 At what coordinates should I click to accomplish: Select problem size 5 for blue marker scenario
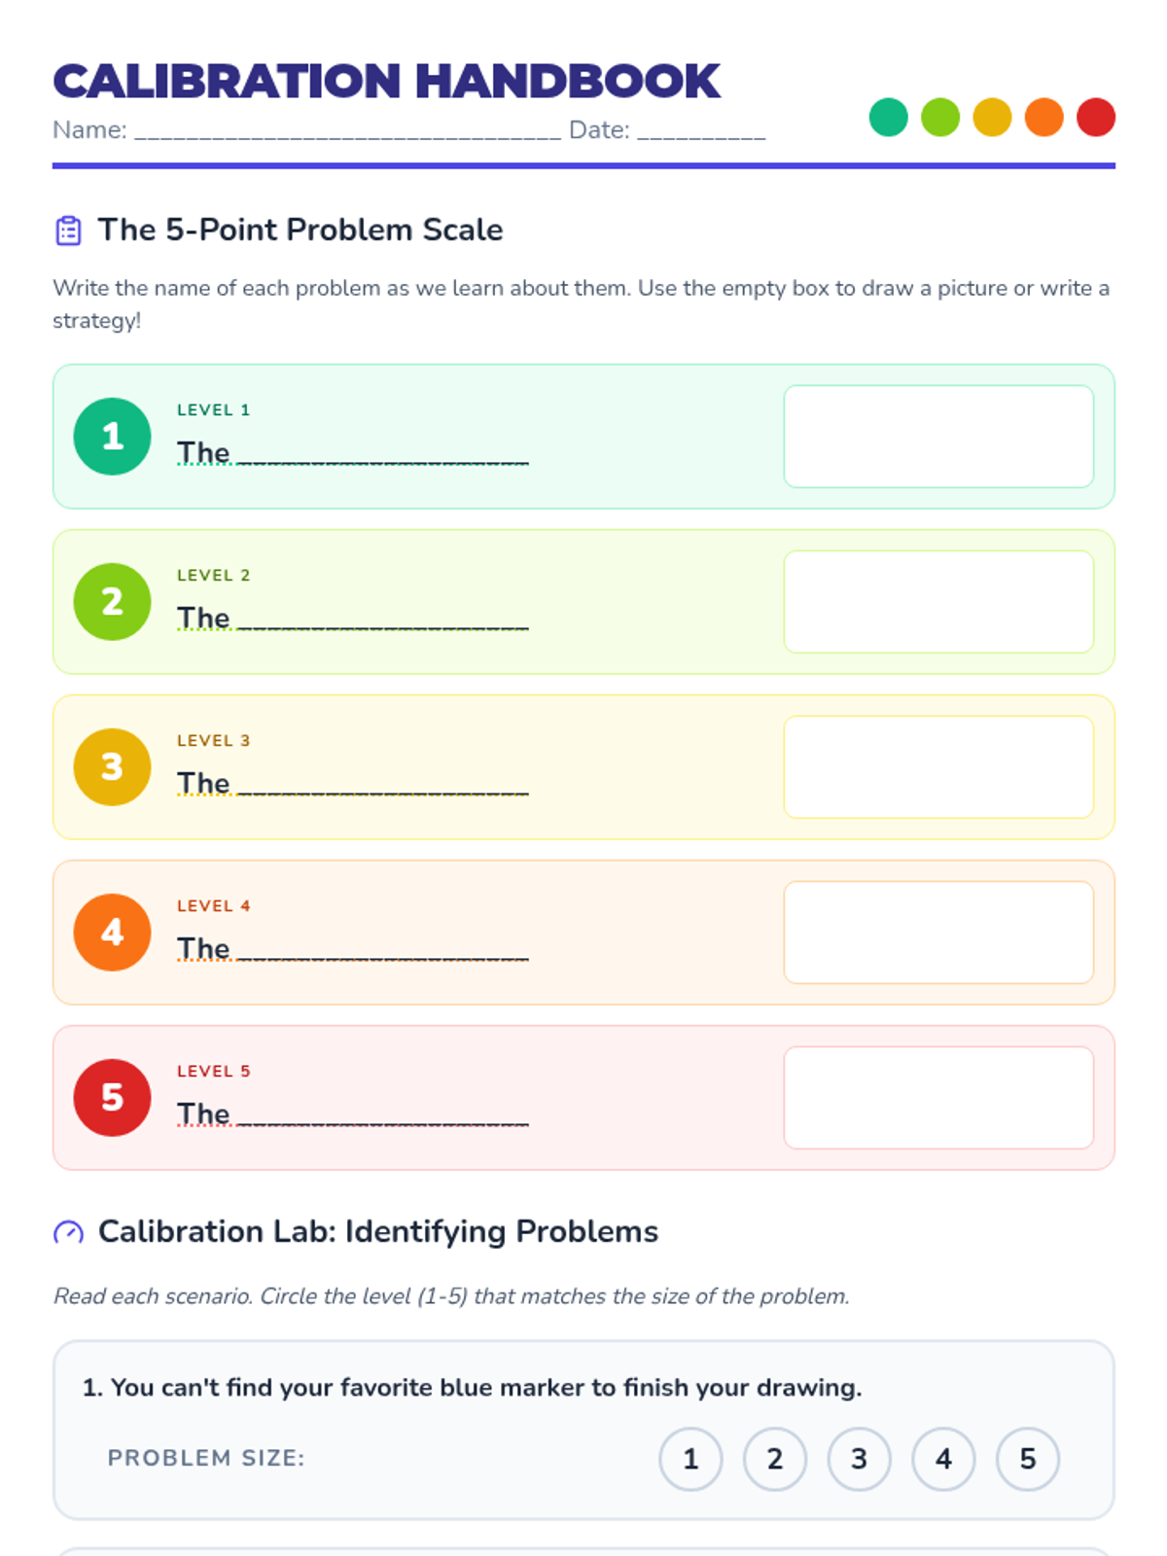(x=1028, y=1459)
